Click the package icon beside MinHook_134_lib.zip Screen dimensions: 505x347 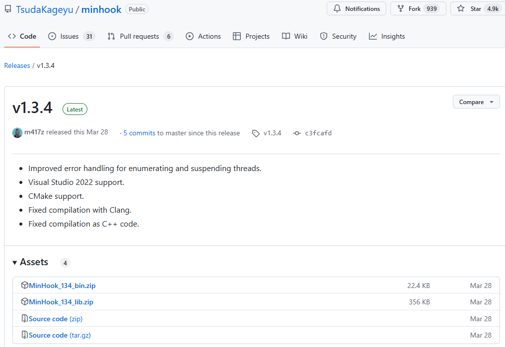(24, 301)
